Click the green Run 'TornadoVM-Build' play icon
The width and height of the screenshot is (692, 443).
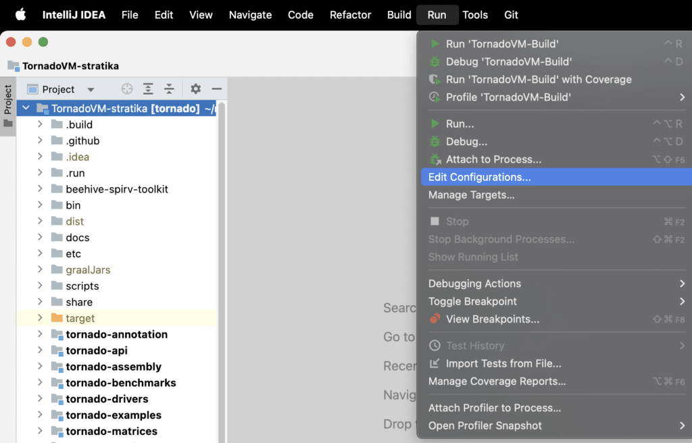coord(435,44)
